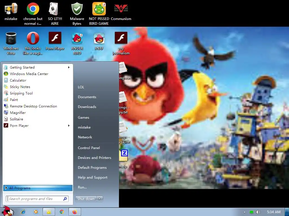
Task: Open the Communism desktop icon
Action: point(121,12)
